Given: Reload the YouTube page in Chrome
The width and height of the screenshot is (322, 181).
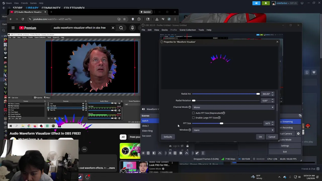Looking at the screenshot, I should click(23, 19).
